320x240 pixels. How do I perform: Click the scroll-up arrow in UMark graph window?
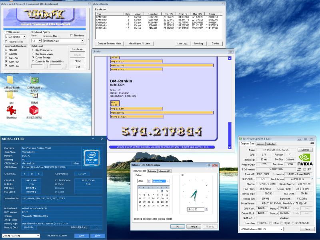tap(230, 58)
